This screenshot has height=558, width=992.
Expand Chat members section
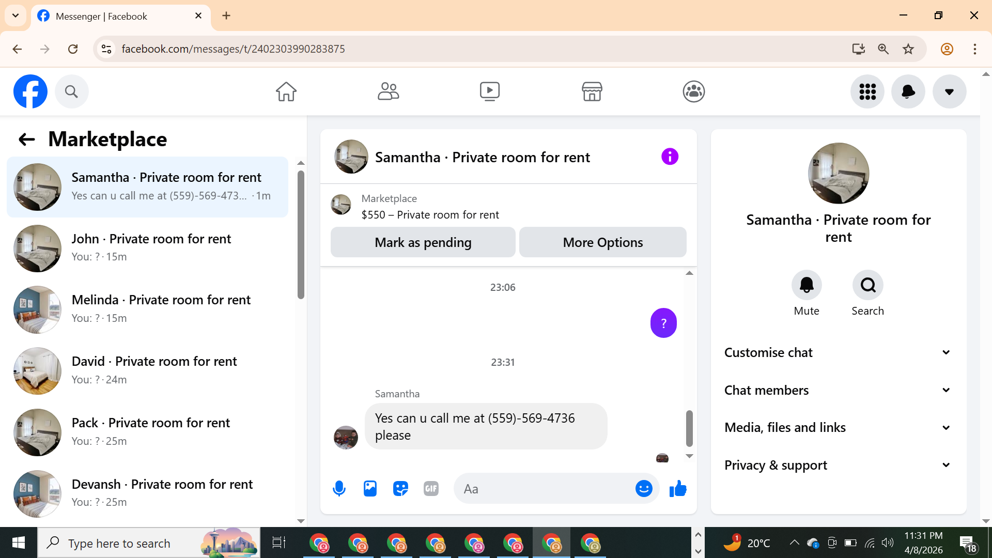coord(838,390)
